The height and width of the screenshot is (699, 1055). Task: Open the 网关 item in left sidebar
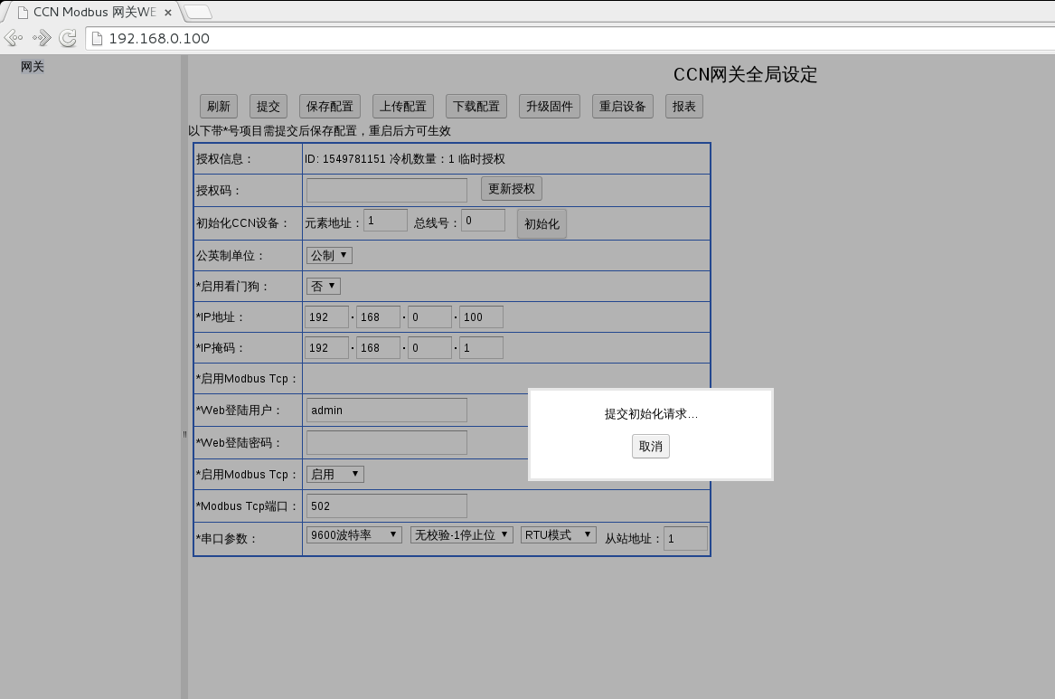[33, 67]
